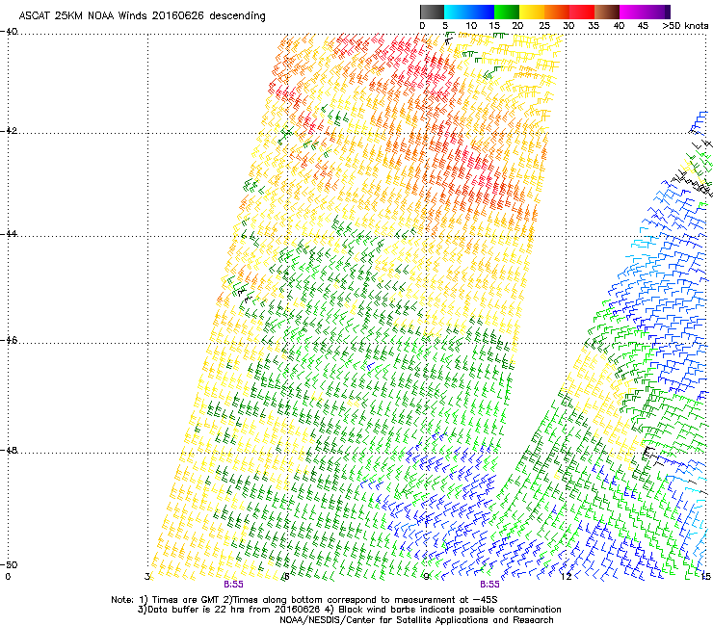The image size is (713, 626).
Task: Click the -50 latitude axis label
Action: coord(9,564)
